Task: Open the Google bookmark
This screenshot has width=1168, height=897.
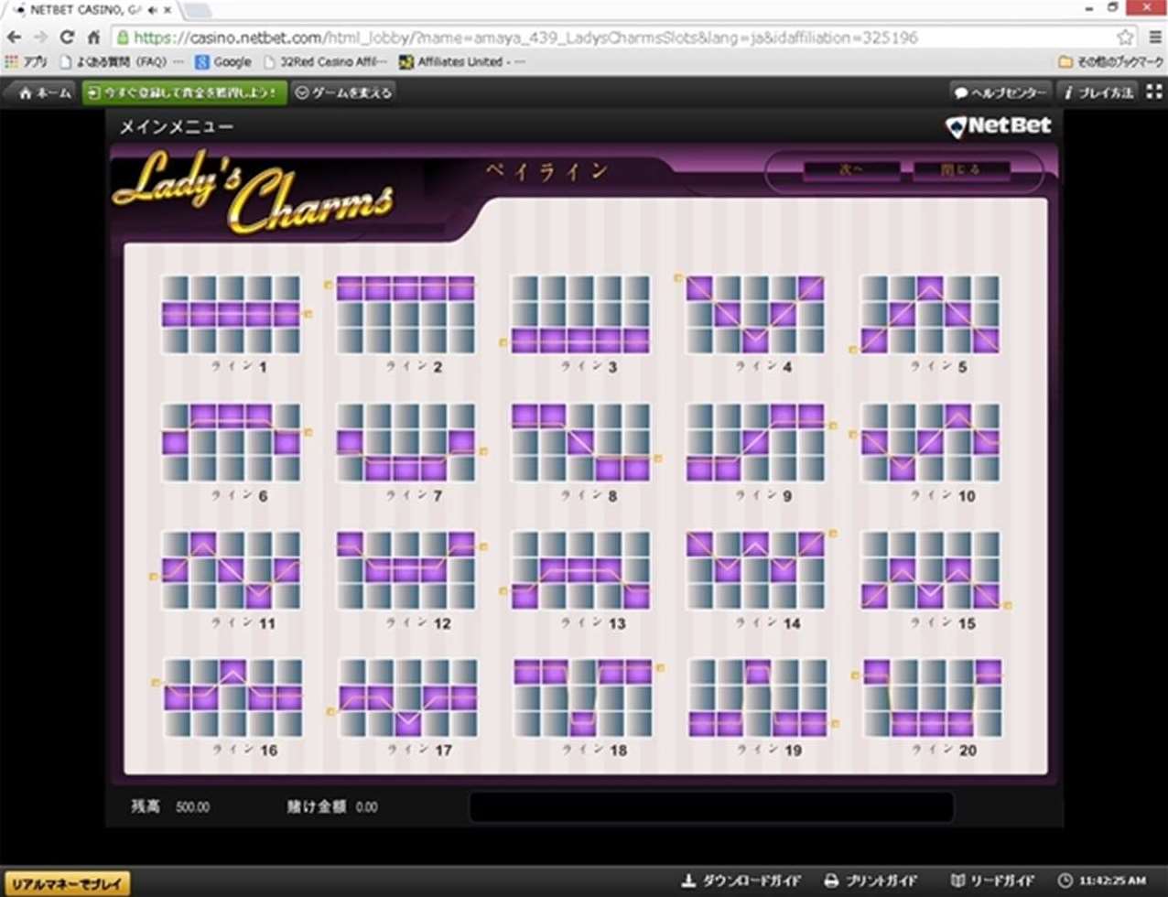Action: tap(223, 62)
